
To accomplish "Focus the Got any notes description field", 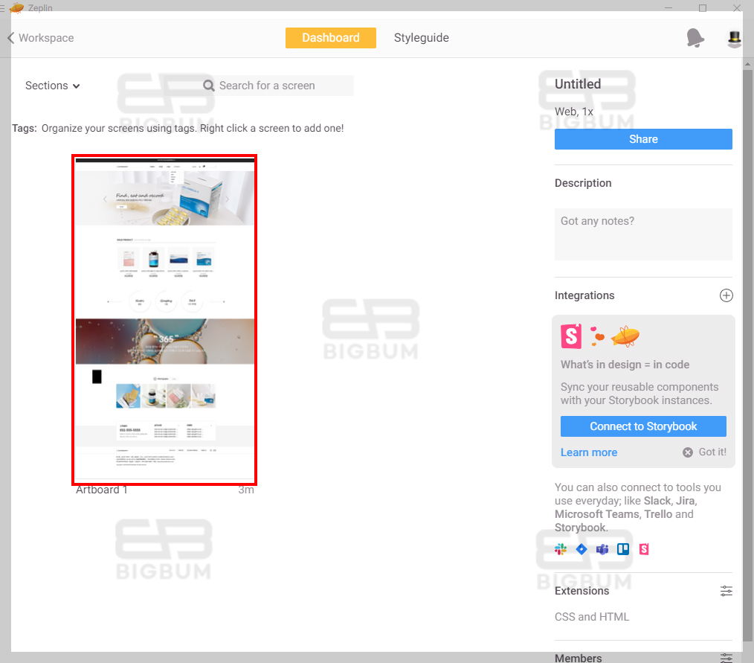I will (x=643, y=234).
